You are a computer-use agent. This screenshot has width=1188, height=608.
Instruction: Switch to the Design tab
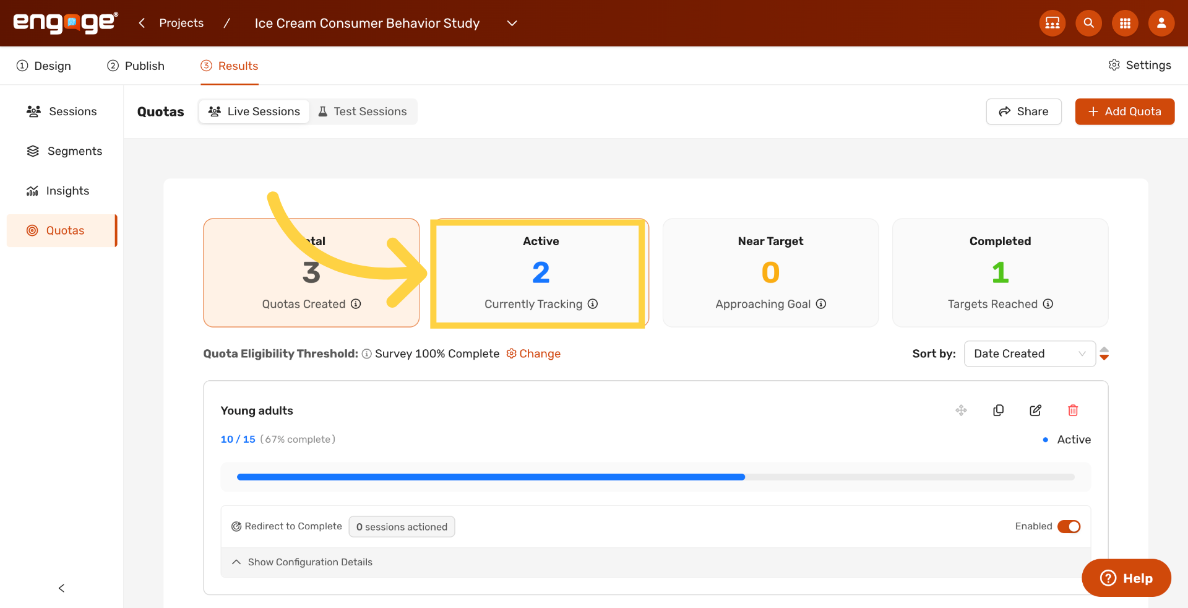[x=44, y=66]
